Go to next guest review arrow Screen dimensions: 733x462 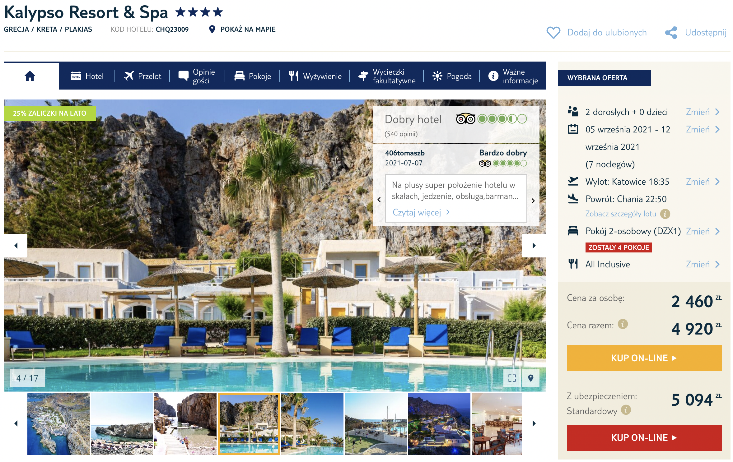click(x=533, y=201)
